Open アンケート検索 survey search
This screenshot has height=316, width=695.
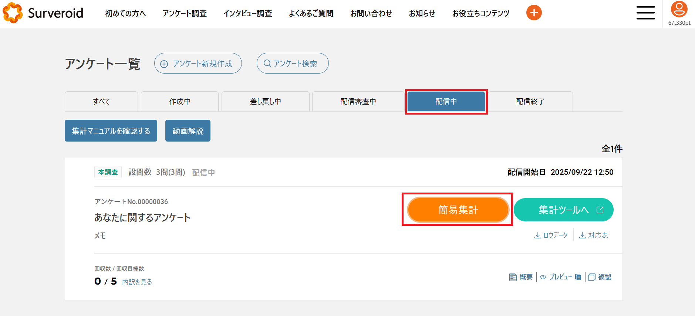292,64
